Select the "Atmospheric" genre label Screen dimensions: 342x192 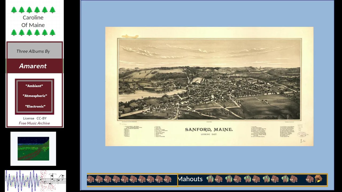tap(35, 96)
